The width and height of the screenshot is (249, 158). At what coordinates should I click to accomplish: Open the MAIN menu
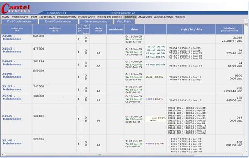click(x=5, y=17)
